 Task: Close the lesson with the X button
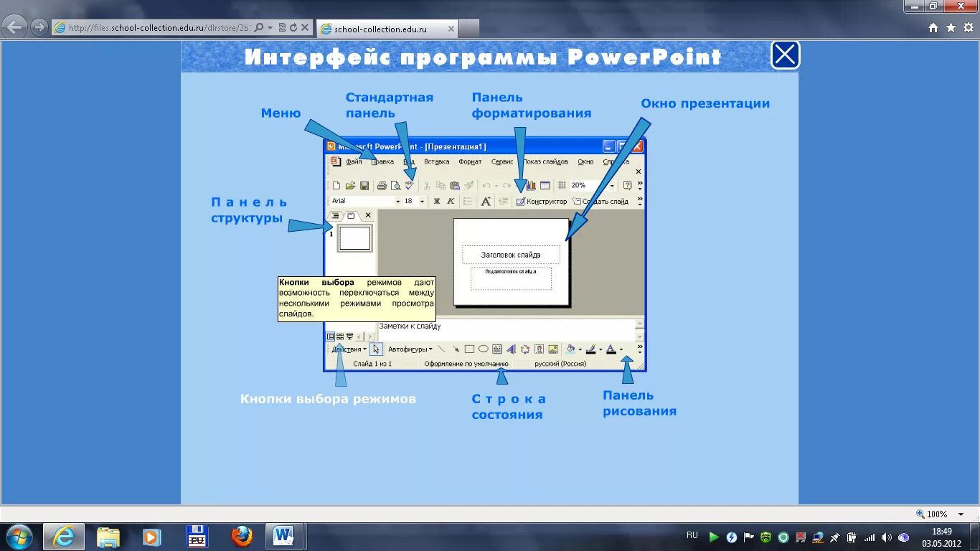coord(785,55)
